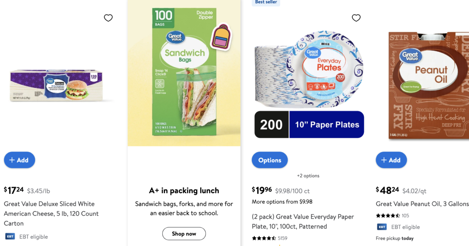The image size is (469, 246).
Task: Click the Shop now button
Action: pos(184,234)
